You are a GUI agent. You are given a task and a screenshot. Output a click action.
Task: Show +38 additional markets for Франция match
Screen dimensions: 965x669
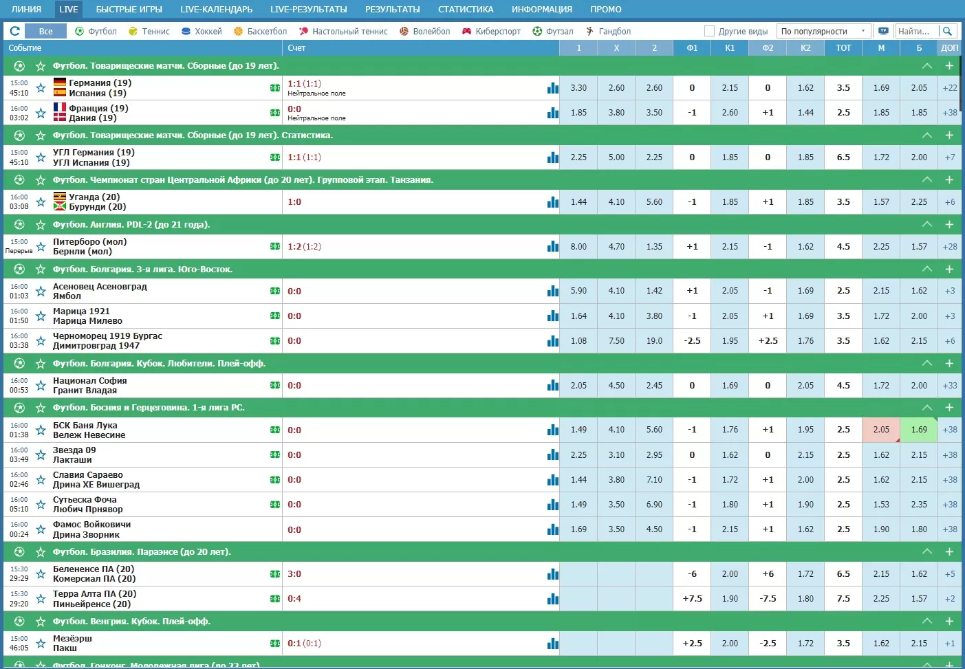tap(949, 113)
